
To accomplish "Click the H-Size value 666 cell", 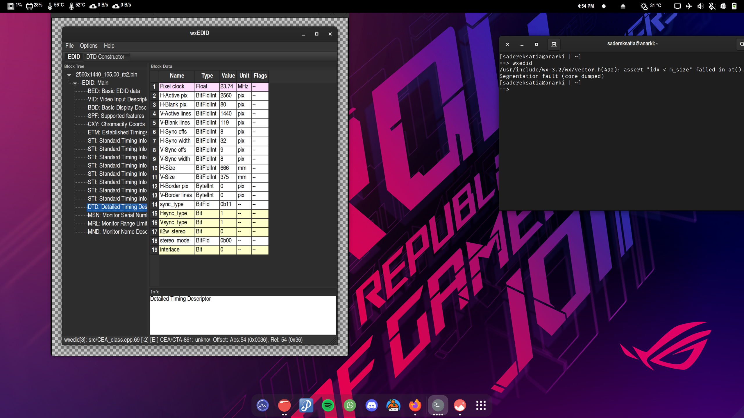I will click(x=228, y=168).
